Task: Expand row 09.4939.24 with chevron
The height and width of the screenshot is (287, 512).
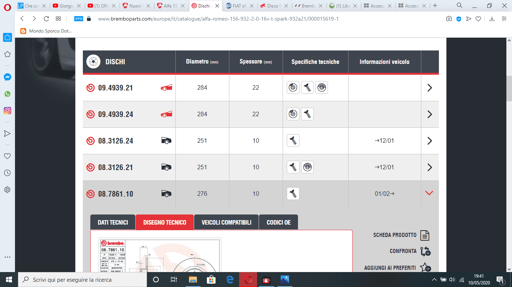Action: click(430, 114)
